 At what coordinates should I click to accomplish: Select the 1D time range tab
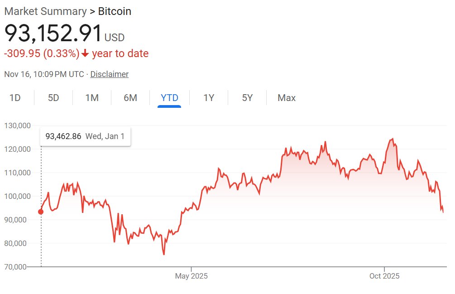[x=15, y=98]
